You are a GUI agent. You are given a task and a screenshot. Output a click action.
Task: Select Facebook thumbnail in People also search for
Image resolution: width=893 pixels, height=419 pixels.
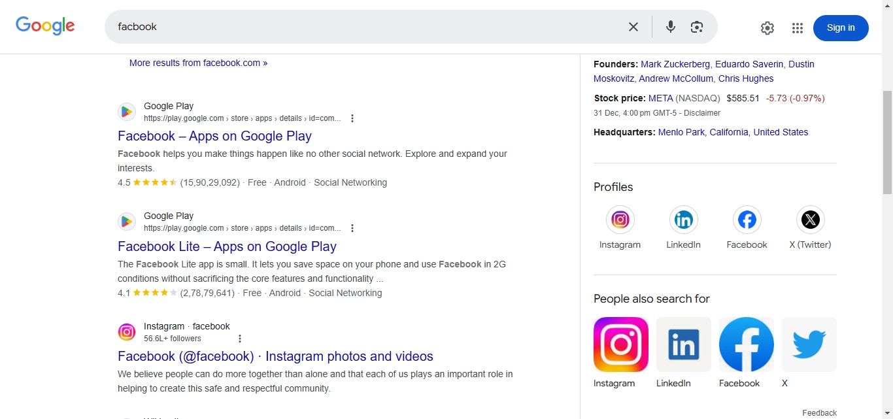(x=747, y=344)
